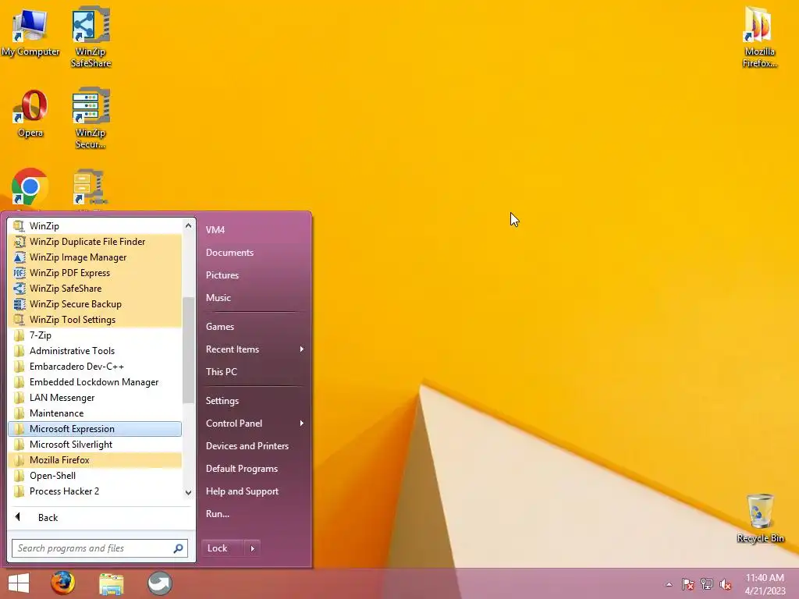Open This PC from the start menu
The height and width of the screenshot is (599, 799).
pyautogui.click(x=254, y=372)
